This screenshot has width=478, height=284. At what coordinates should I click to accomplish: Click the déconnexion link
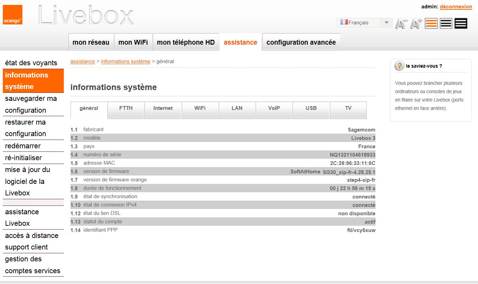tap(456, 7)
